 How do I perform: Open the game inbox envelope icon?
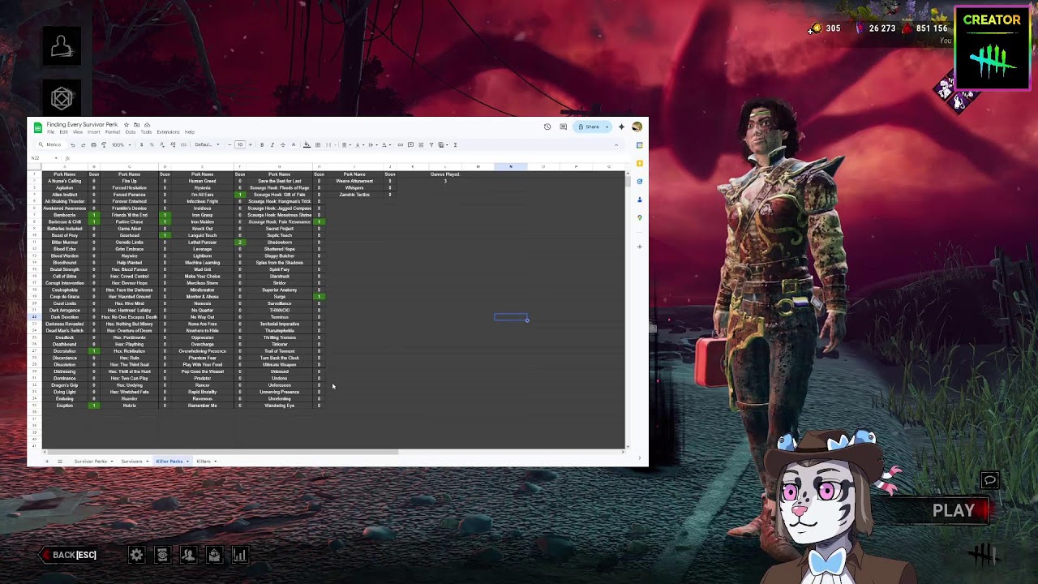(x=214, y=555)
